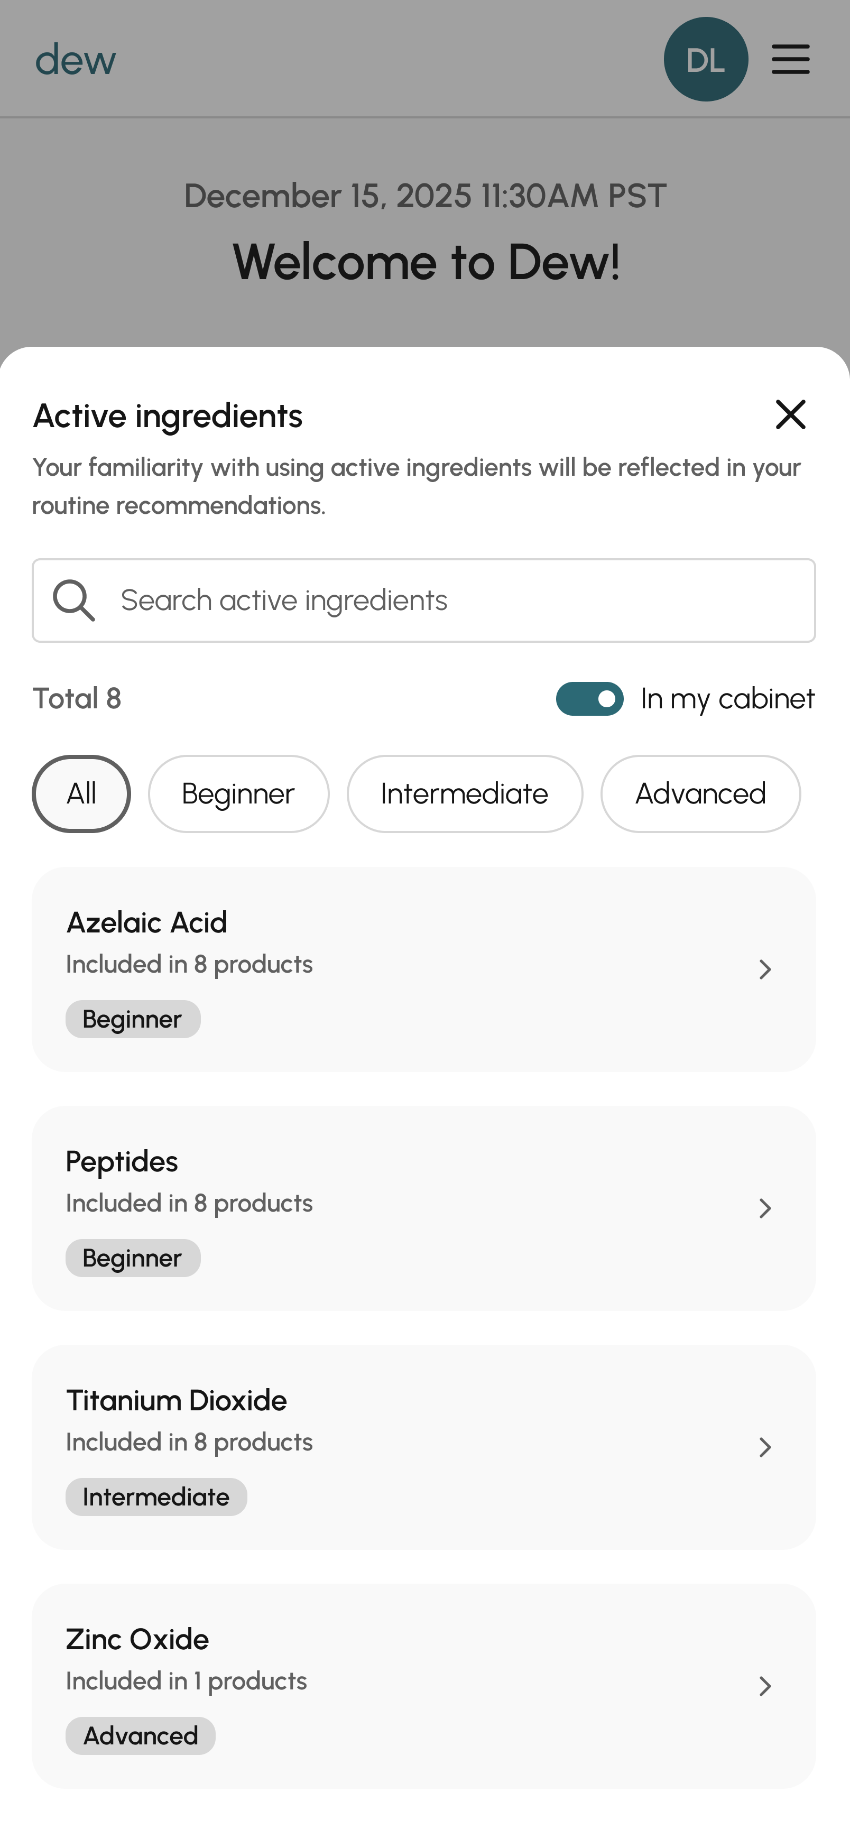This screenshot has height=1848, width=850.
Task: Expand Azelaic Acid chevron arrow
Action: (x=765, y=969)
